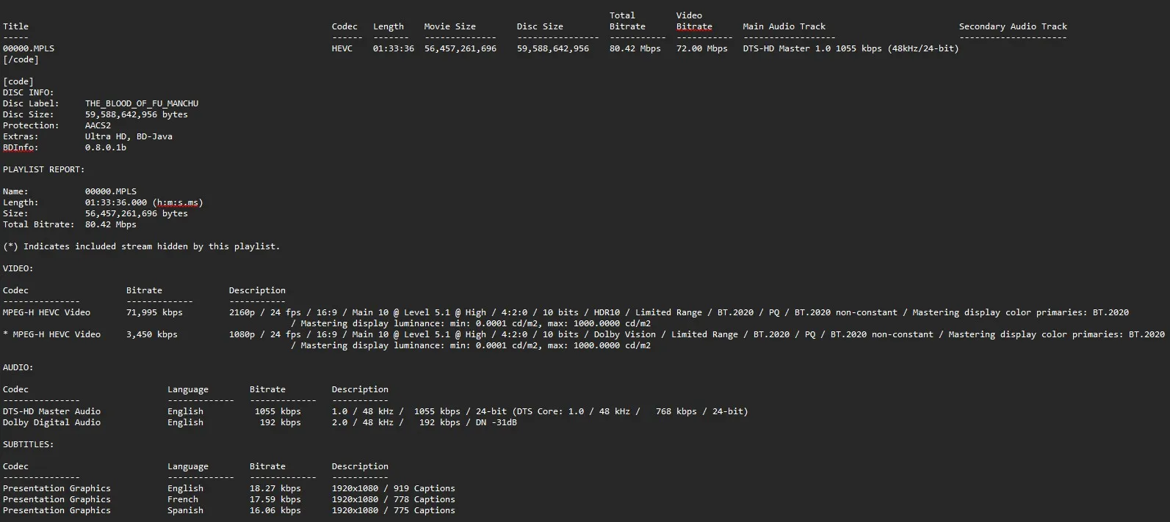Click the THE_BLOOD_OF_FU_MANCHU disc label text
1170x522 pixels.
(x=141, y=103)
